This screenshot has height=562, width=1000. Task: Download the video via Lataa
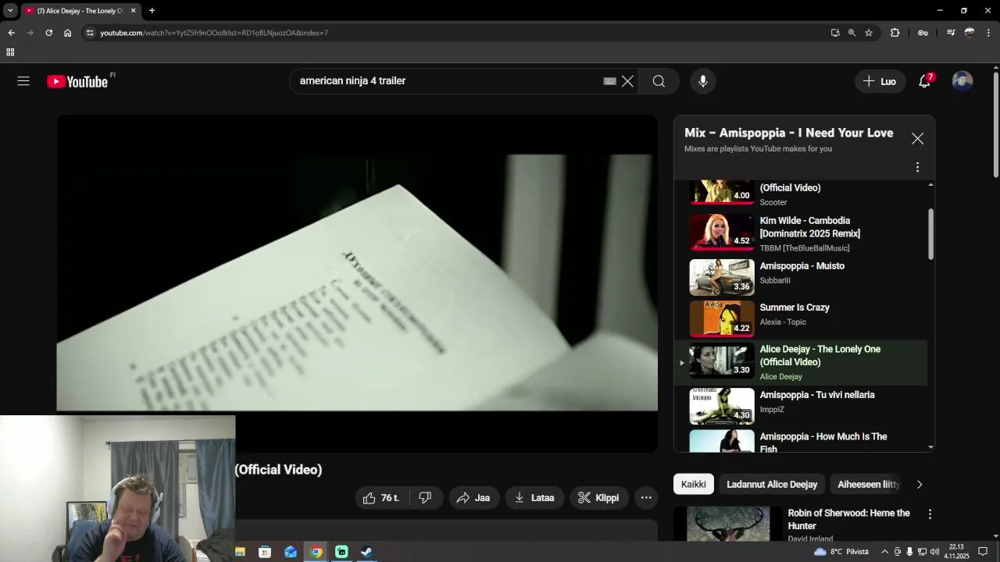[x=534, y=498]
